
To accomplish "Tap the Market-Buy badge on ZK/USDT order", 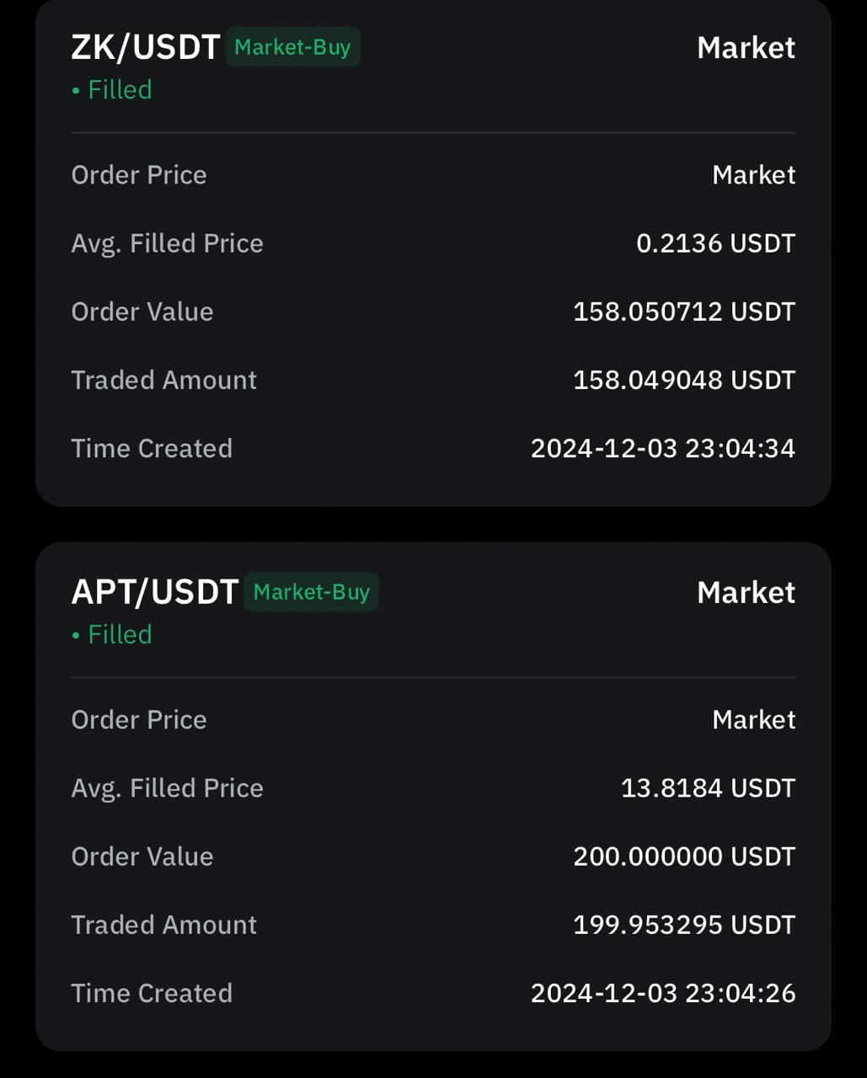I will (x=292, y=47).
